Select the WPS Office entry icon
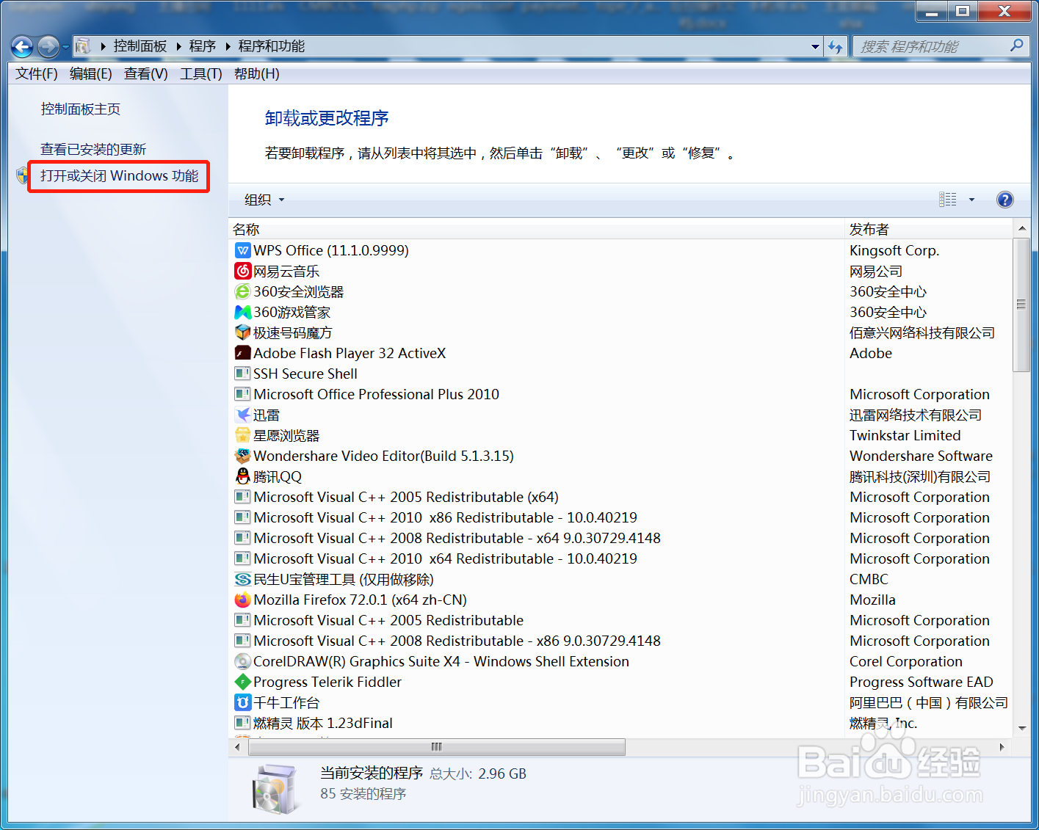Screen dimensions: 1039x830 tap(242, 250)
